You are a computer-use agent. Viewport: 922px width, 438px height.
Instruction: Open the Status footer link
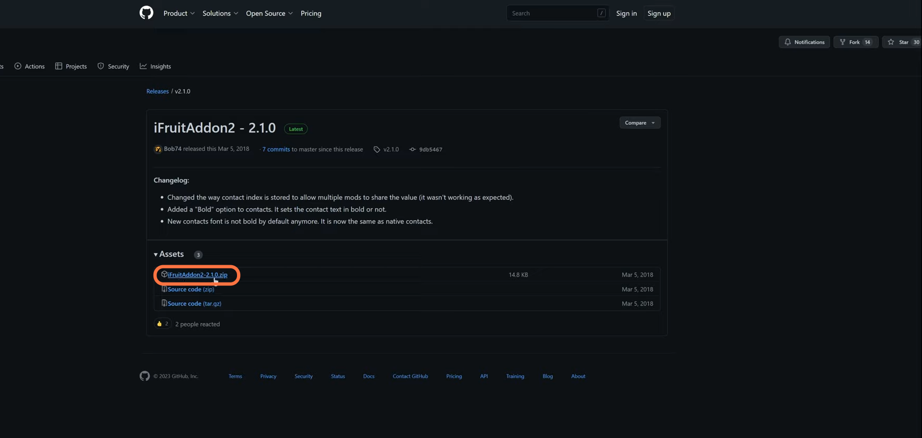point(338,376)
